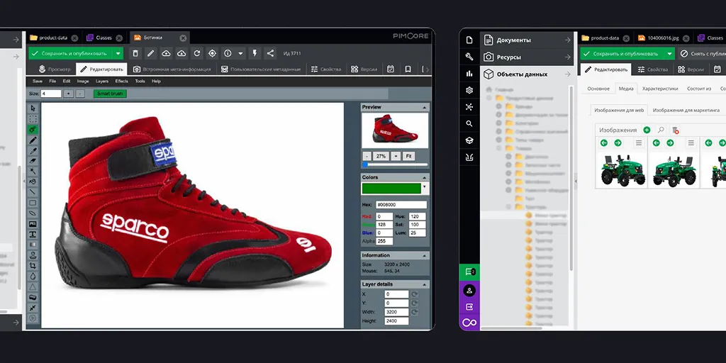Open the Layers menu in image editor
This screenshot has width=726, height=363.
pos(102,81)
